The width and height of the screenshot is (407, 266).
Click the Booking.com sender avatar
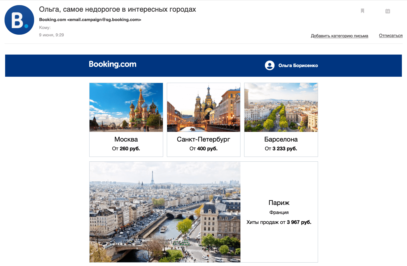click(x=19, y=20)
